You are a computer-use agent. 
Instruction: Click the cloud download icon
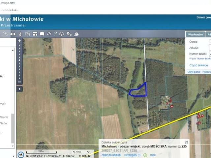tap(62, 34)
